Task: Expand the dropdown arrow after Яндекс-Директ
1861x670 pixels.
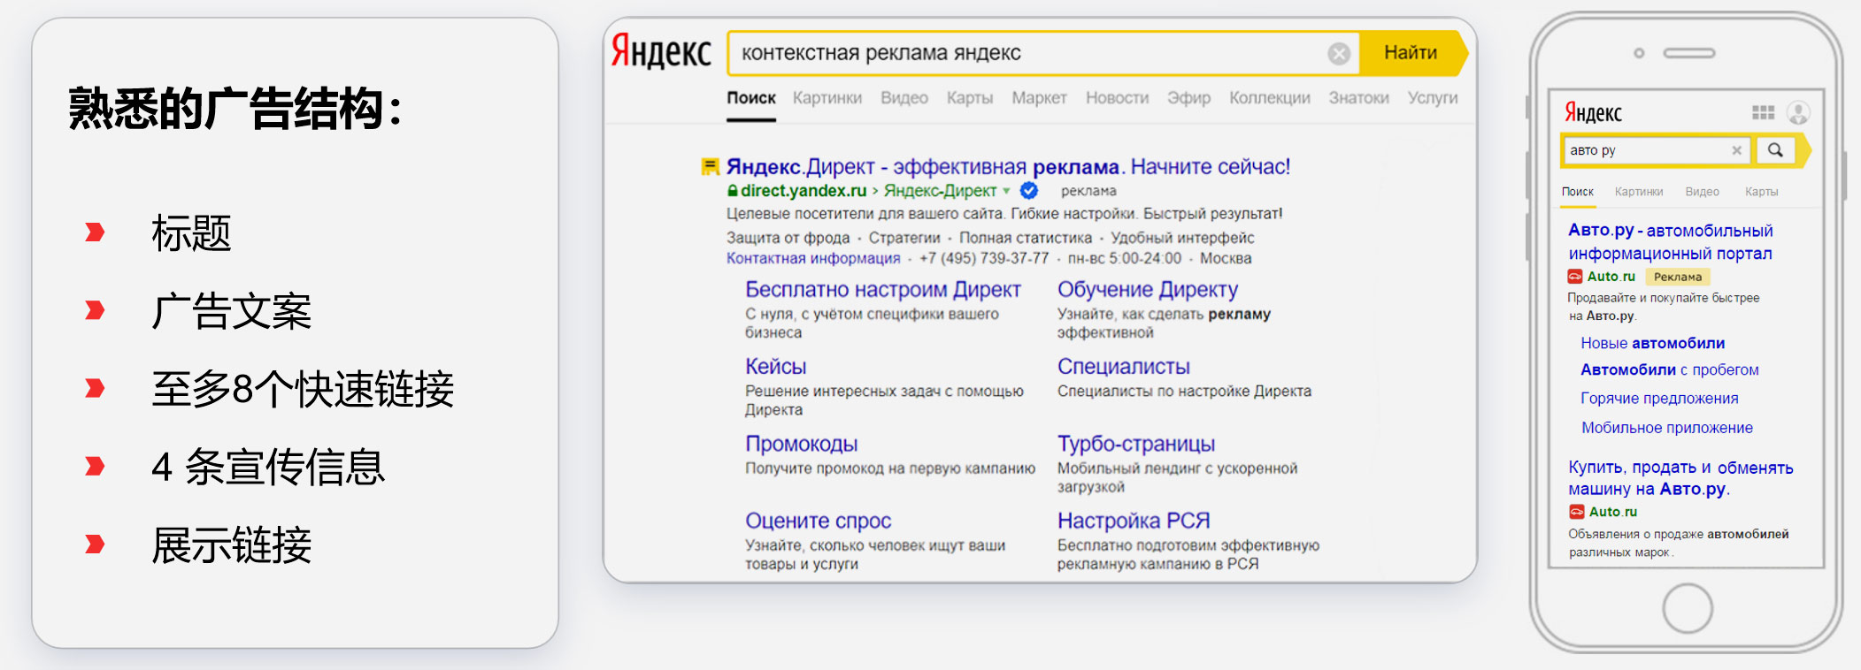Action: pos(1006,191)
